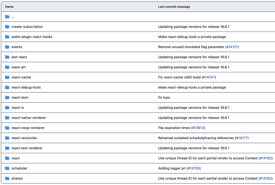
Task: View the 'fix typo' commit message
Action: point(164,97)
